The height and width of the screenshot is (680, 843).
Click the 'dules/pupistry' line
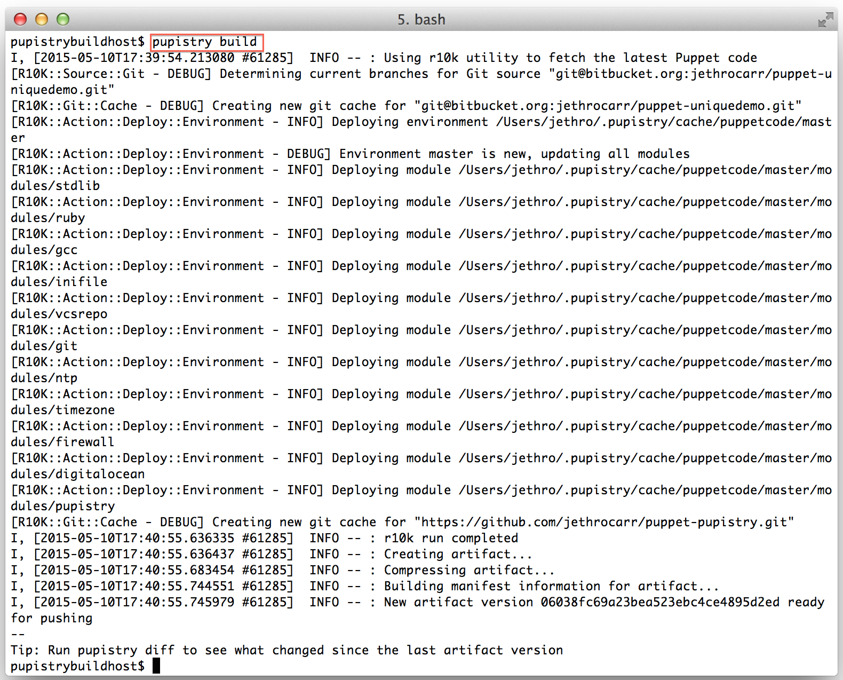pos(62,506)
